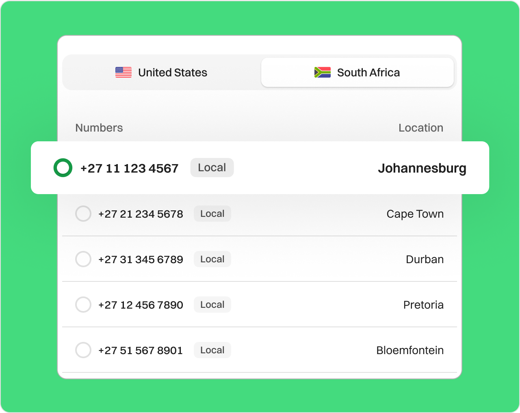Pick the Pretoria number radio button
This screenshot has width=520, height=413.
point(83,305)
